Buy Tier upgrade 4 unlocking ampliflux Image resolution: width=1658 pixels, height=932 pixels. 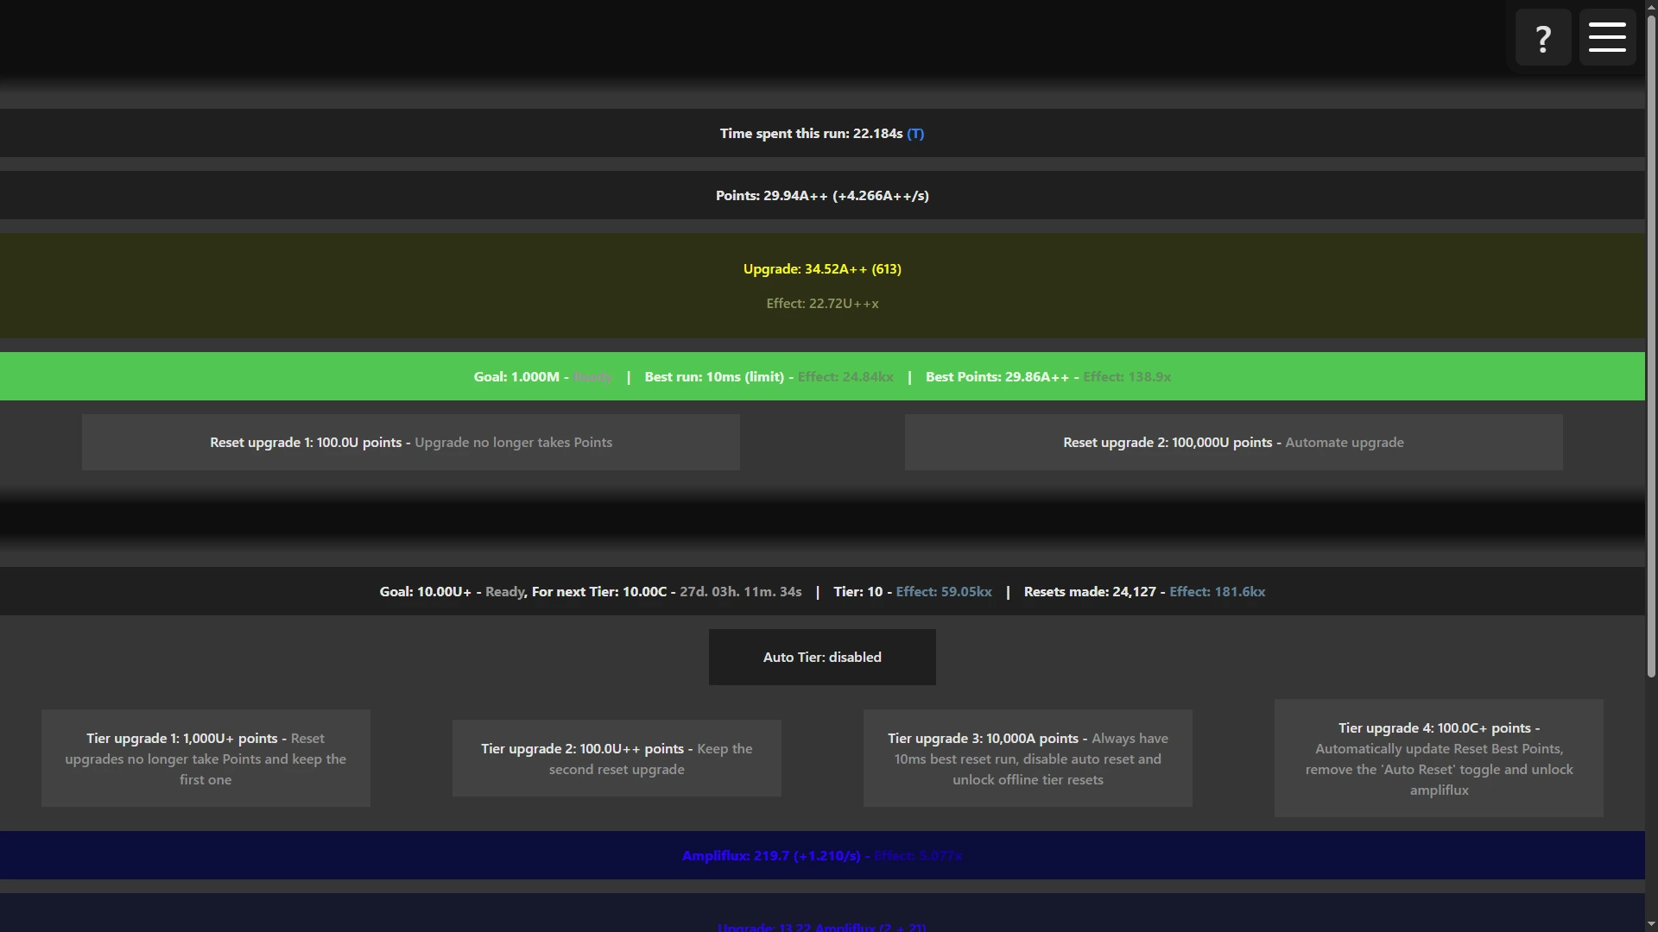pos(1439,759)
